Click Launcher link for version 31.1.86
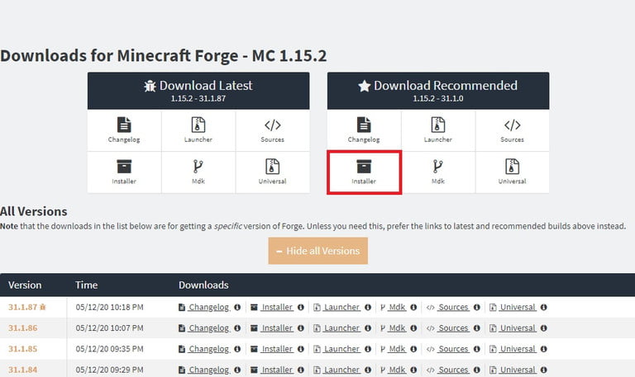The image size is (635, 377). point(341,328)
